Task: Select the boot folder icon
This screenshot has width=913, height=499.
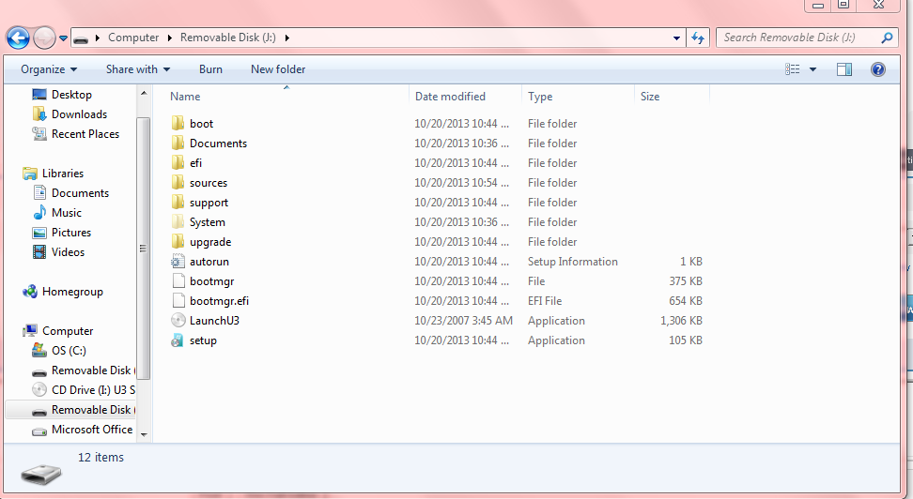Action: pos(178,123)
